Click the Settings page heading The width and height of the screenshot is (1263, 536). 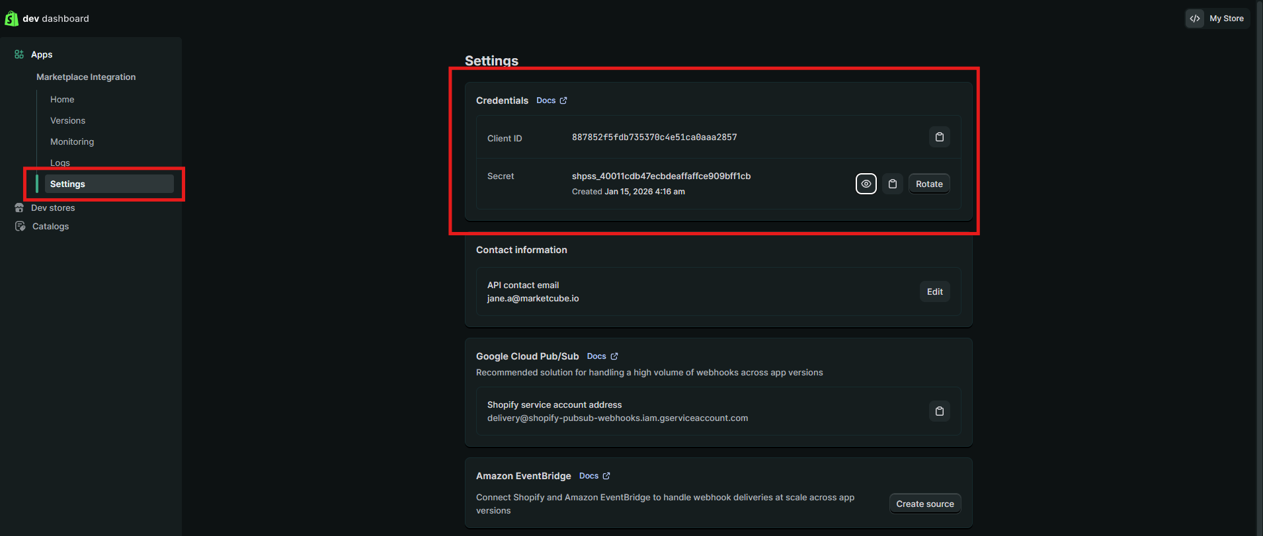click(x=491, y=60)
